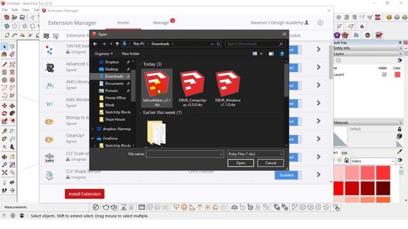Click the Zoom Extents tool
408x229 pixels.
[x=4, y=172]
